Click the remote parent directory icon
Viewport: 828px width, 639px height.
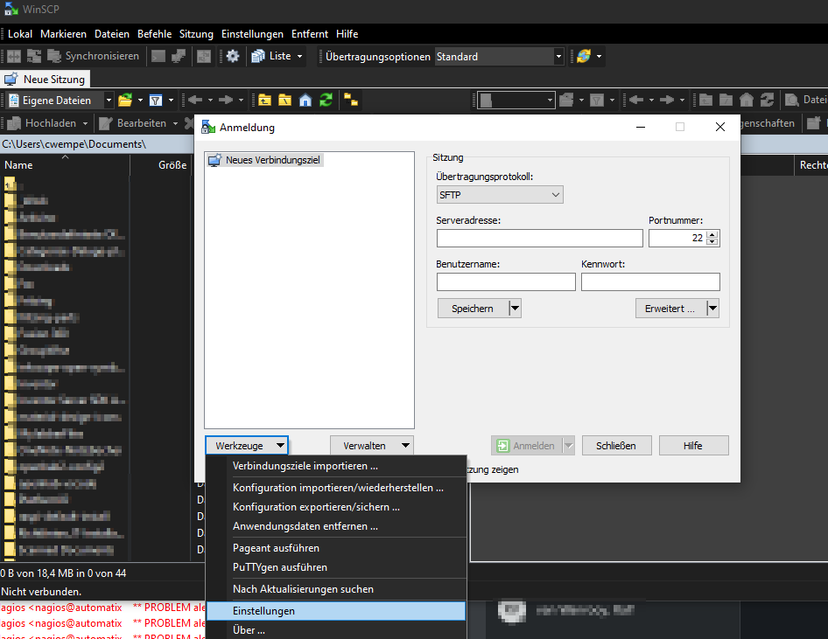[705, 101]
